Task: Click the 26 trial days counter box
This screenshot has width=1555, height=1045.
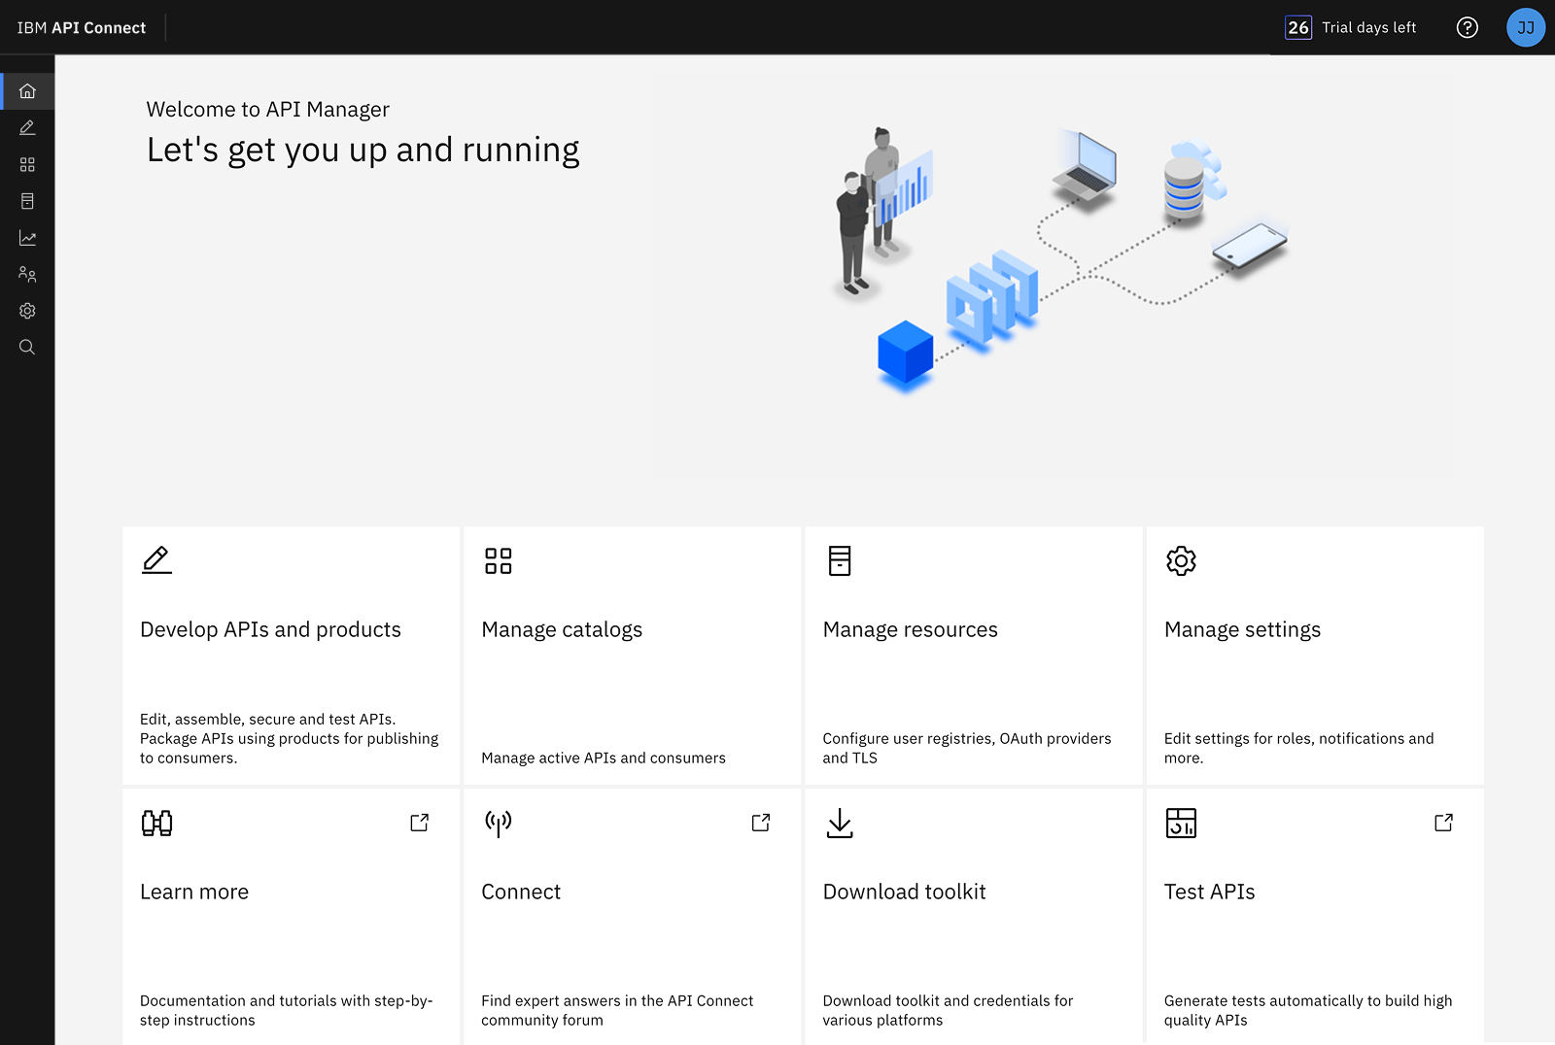Action: click(1298, 27)
